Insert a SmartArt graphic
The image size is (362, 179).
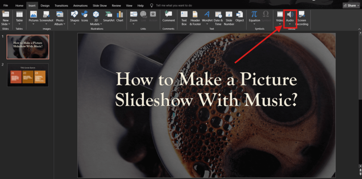click(x=109, y=16)
